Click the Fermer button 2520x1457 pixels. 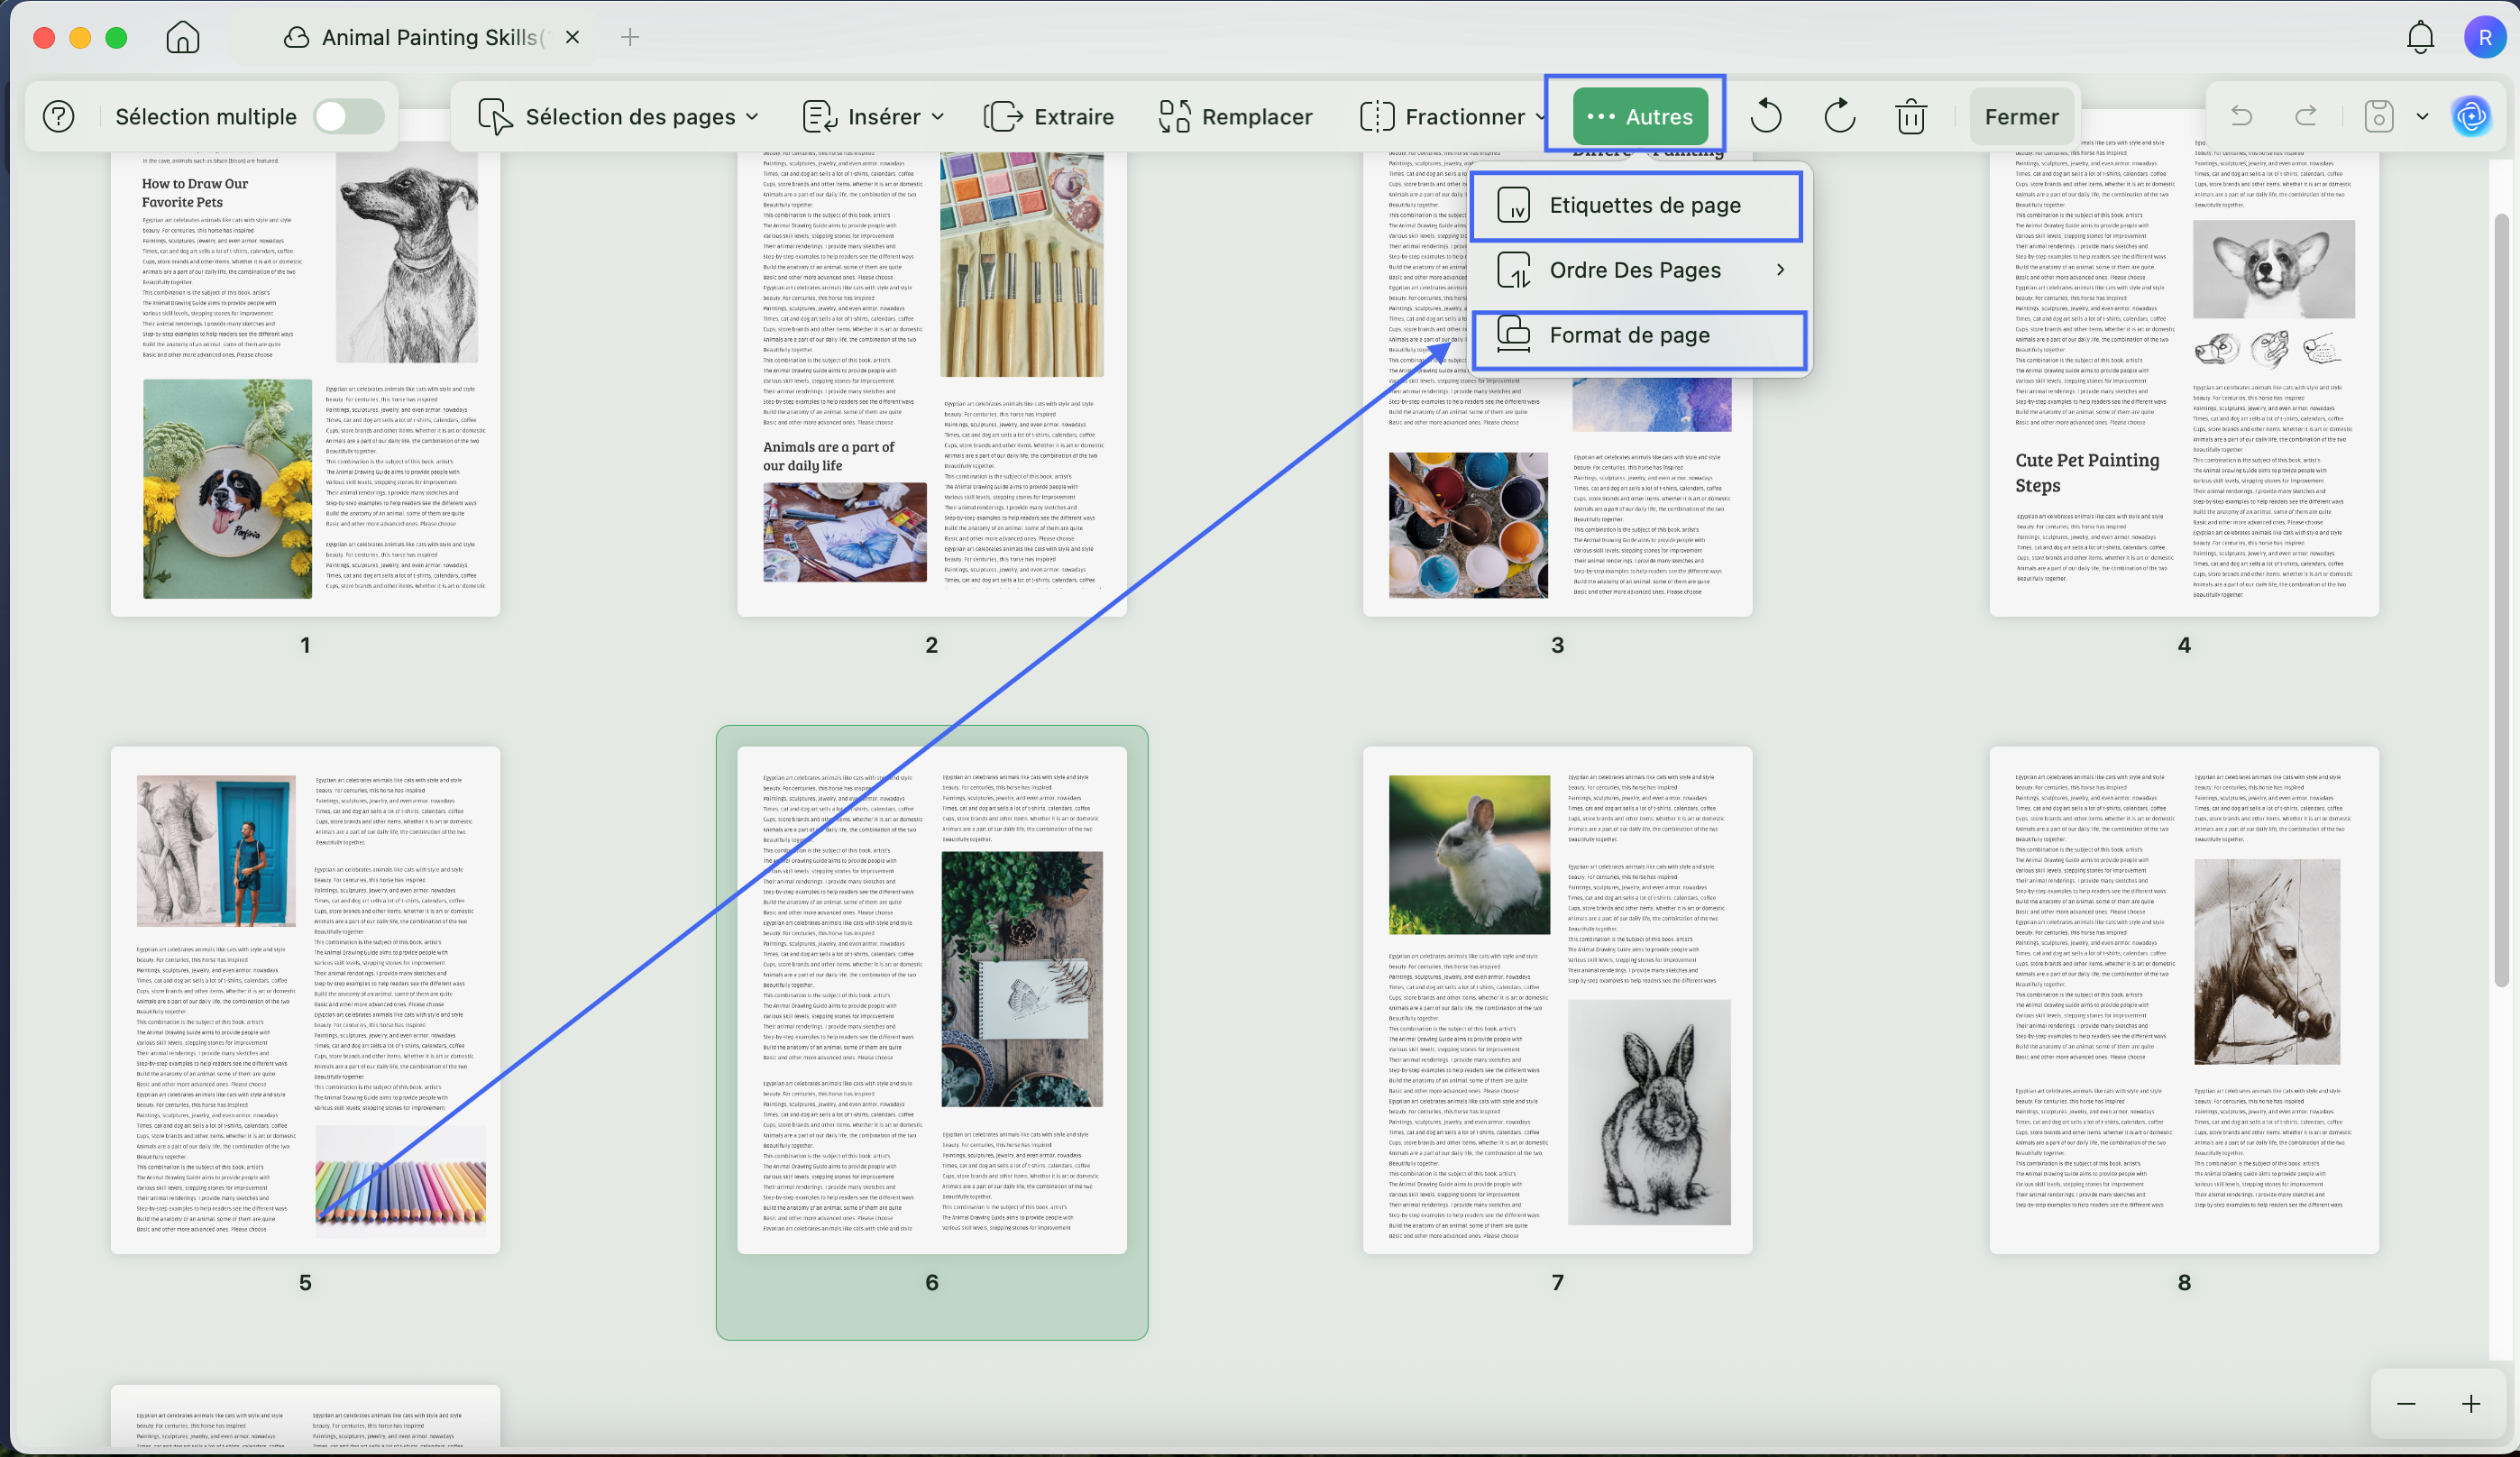2021,117
